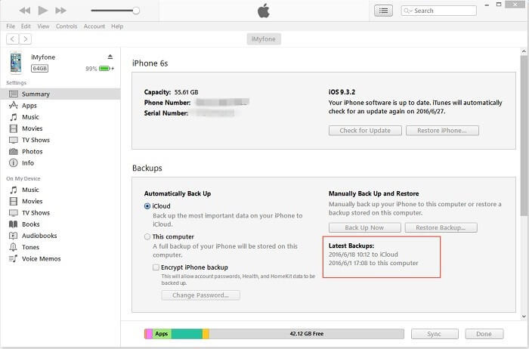
Task: Click the 2016/6/18 10:12 iCloud backup entry
Action: 363,255
